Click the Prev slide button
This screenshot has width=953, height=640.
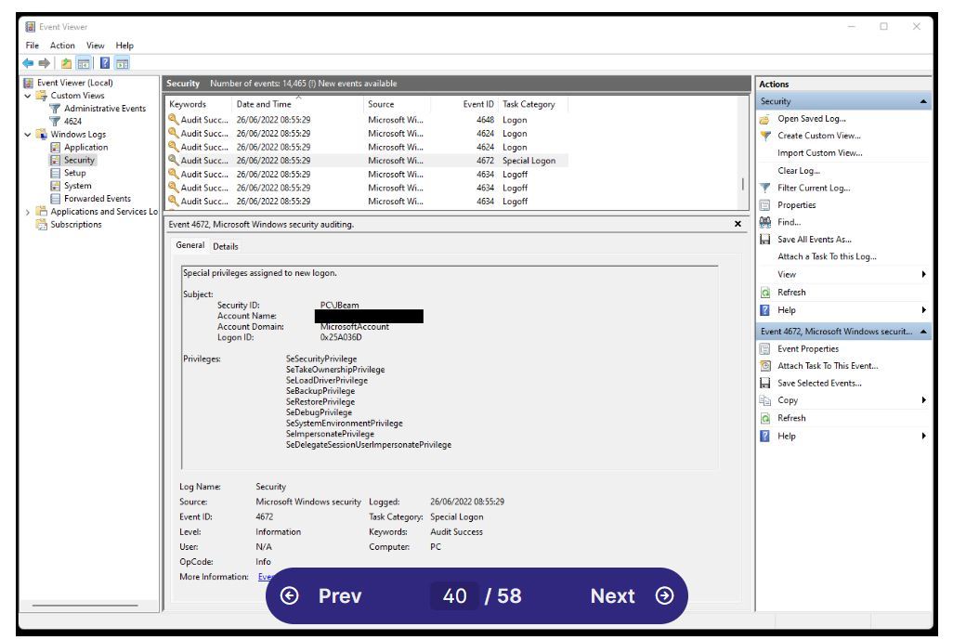point(320,596)
